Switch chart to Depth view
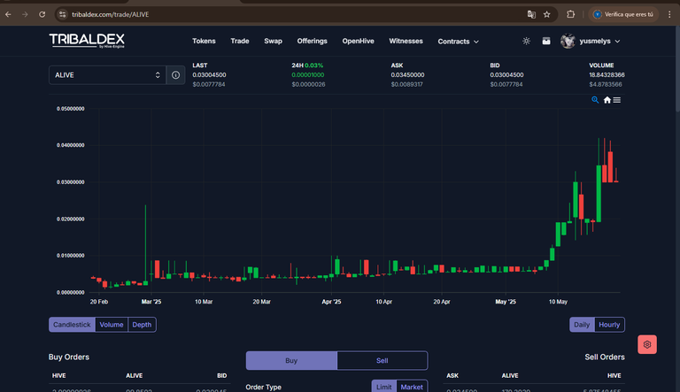 point(142,325)
